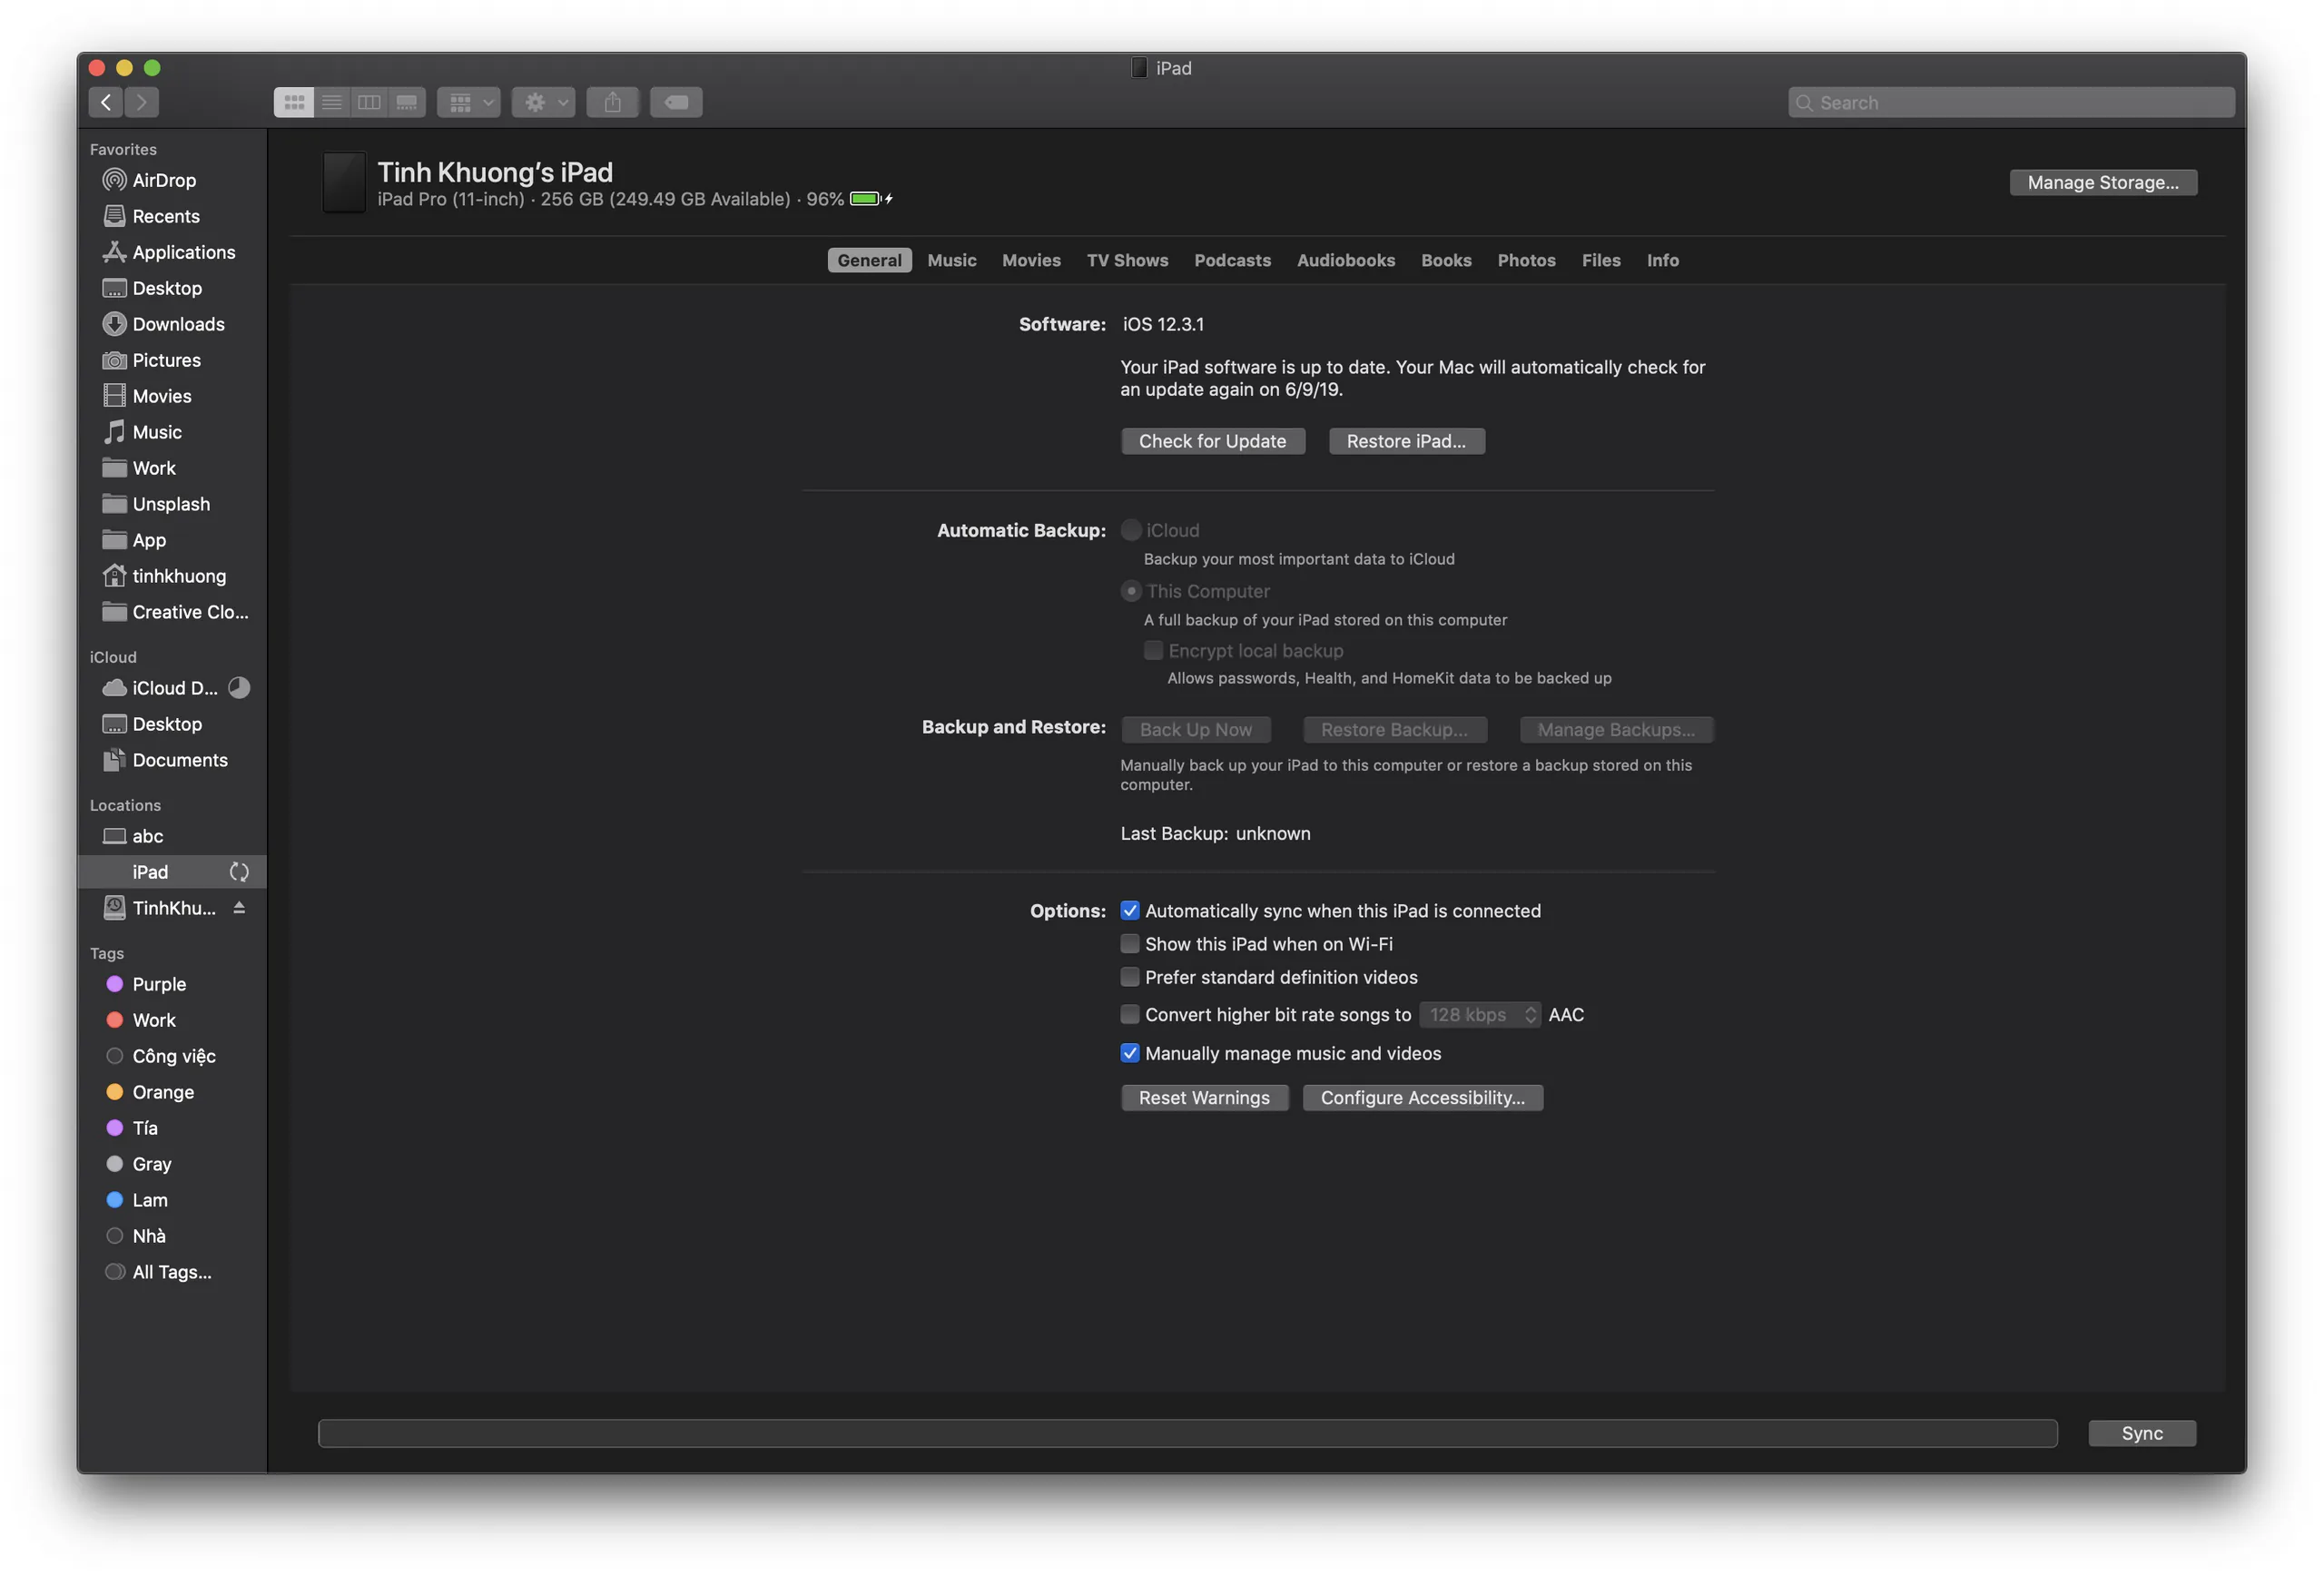
Task: Click the Edit Tags toolbar icon
Action: 676,102
